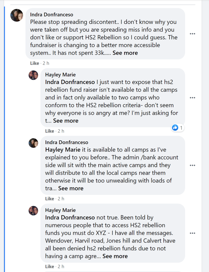Image resolution: width=209 pixels, height=272 pixels.
Task: Like Hayley's reply about denied funds
Action: click(49, 266)
